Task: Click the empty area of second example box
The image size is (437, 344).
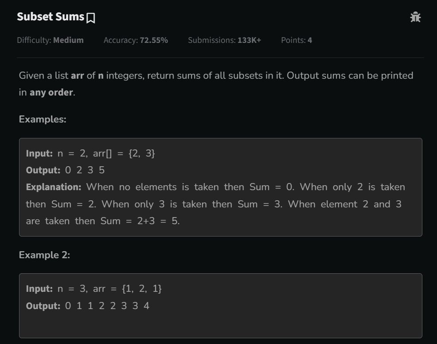Action: pyautogui.click(x=220, y=325)
